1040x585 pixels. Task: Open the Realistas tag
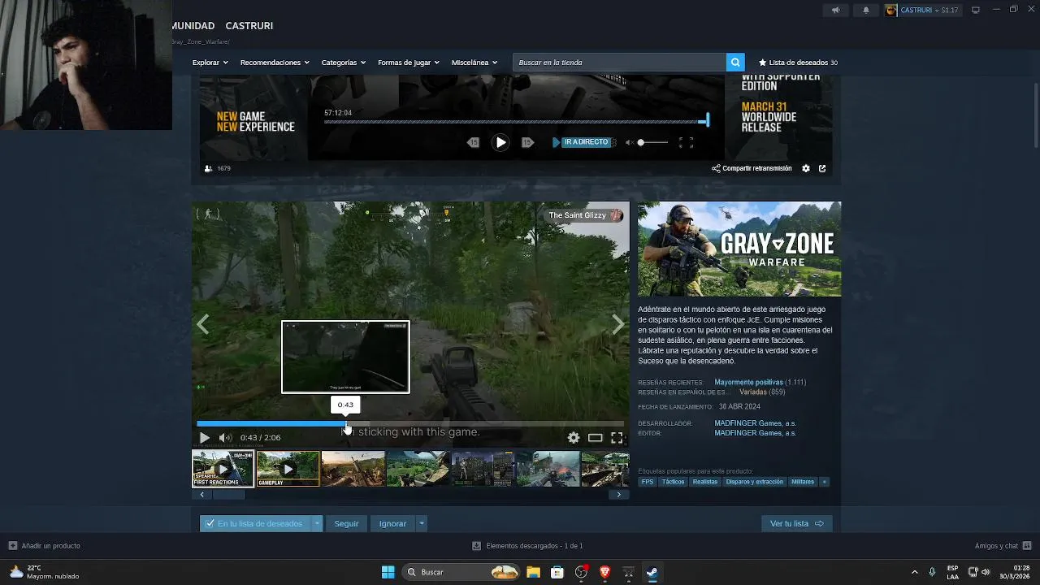[704, 482]
